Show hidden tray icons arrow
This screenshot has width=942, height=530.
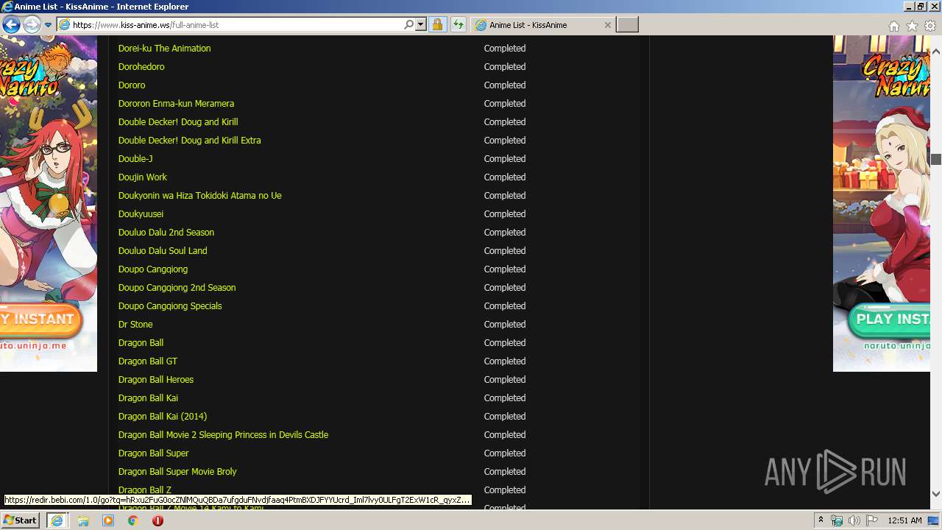[821, 520]
